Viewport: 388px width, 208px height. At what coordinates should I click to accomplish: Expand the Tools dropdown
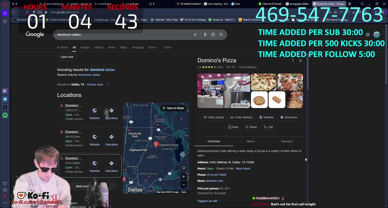(x=168, y=47)
